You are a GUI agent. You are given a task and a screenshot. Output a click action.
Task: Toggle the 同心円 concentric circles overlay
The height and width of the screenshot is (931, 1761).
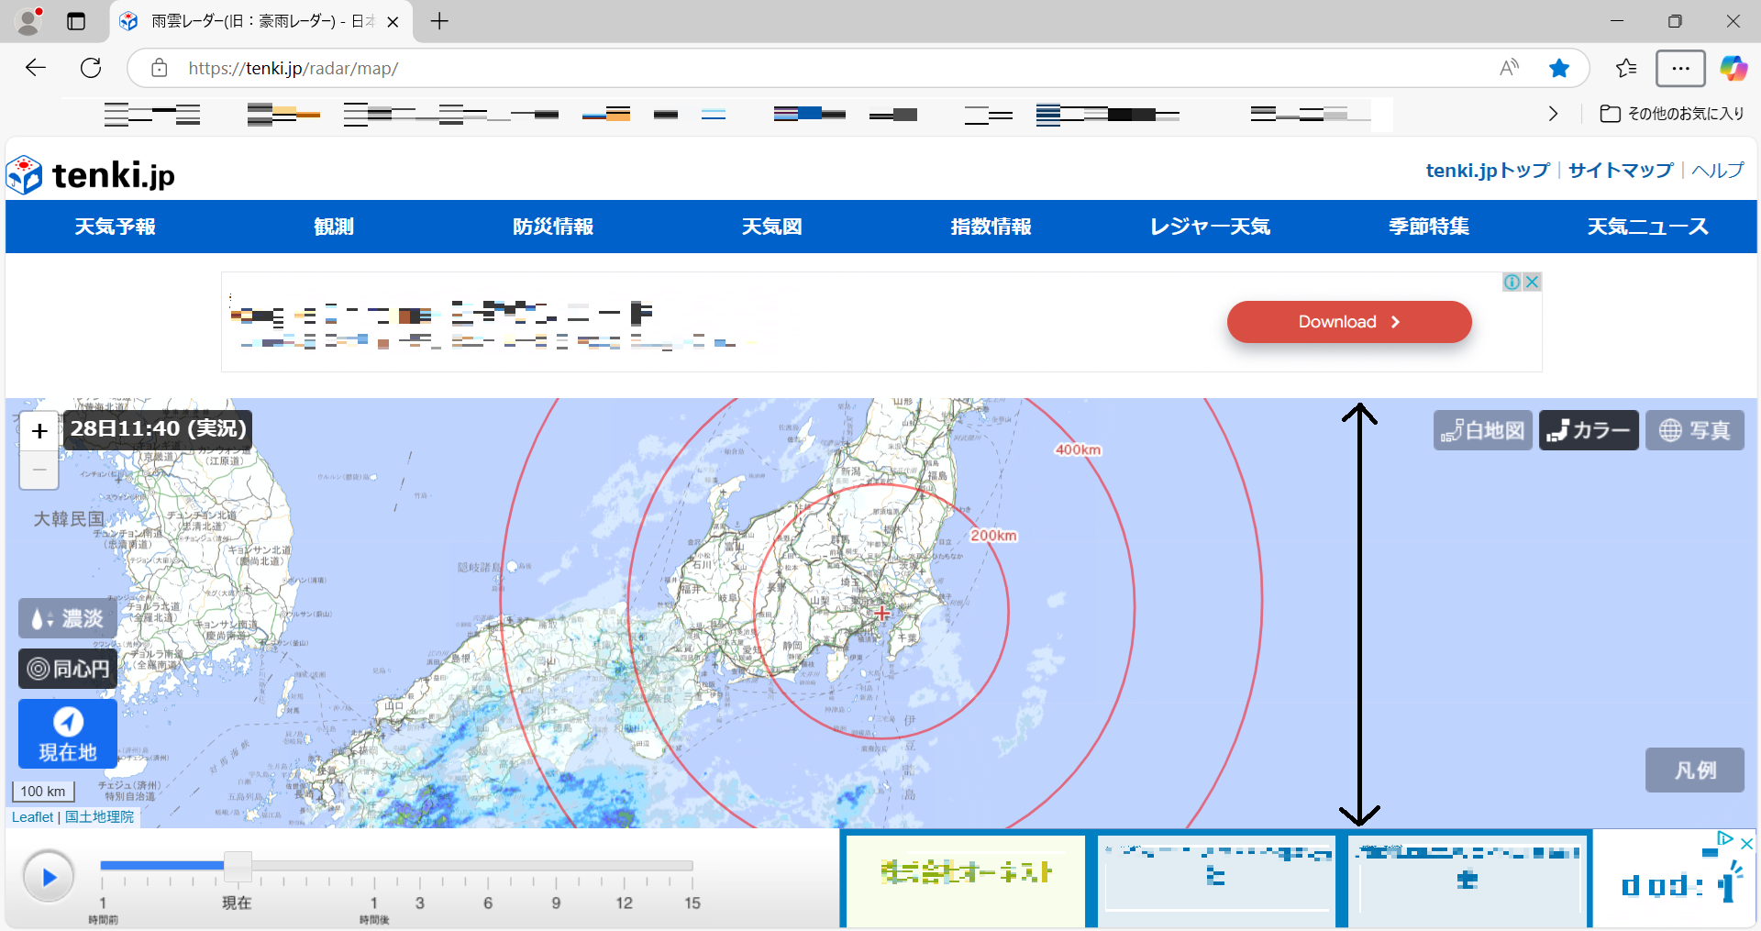click(x=68, y=669)
